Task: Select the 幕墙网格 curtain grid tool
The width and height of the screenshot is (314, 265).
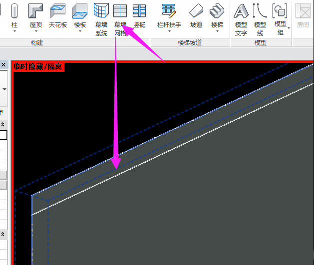Action: pyautogui.click(x=120, y=19)
